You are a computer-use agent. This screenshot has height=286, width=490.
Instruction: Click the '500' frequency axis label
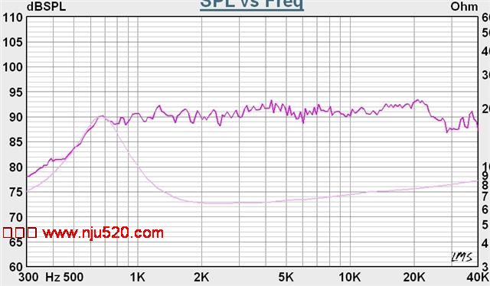73,277
